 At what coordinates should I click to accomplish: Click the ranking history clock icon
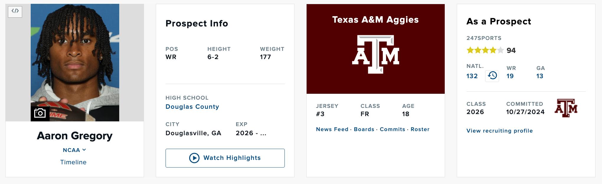click(x=492, y=76)
